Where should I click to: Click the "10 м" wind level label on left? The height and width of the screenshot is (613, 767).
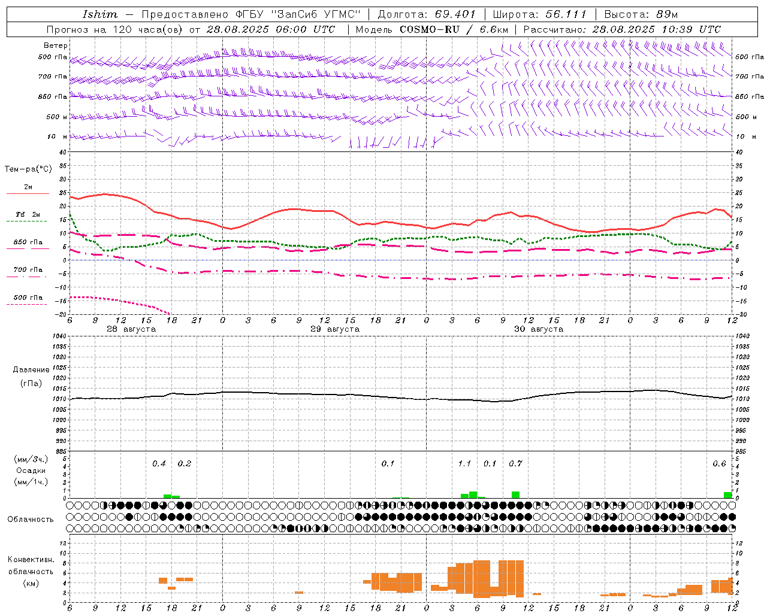(x=57, y=136)
